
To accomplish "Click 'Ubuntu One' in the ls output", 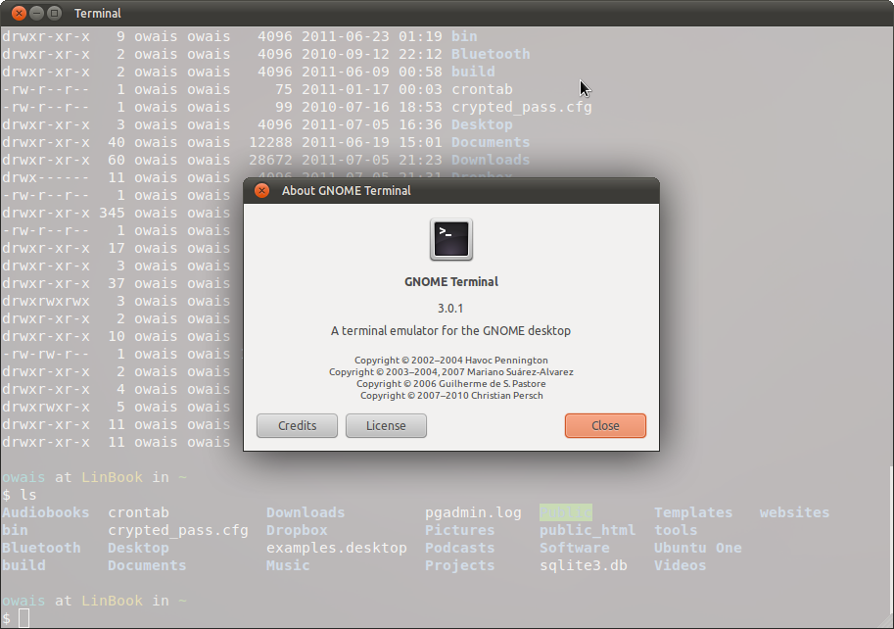I will pos(698,548).
